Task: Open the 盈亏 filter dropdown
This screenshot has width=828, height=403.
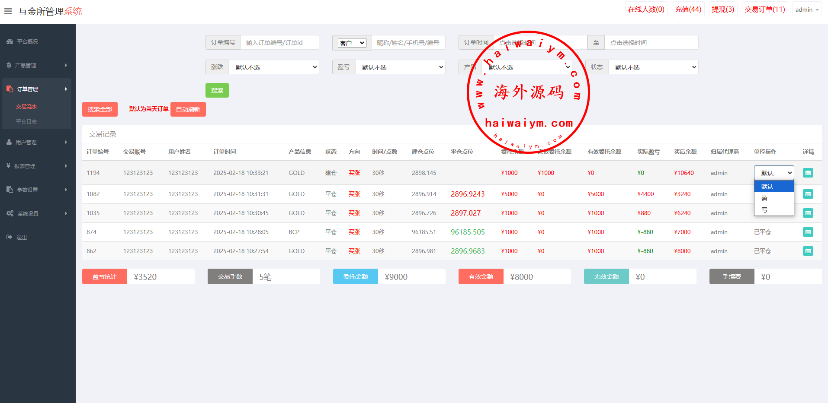Action: click(400, 67)
